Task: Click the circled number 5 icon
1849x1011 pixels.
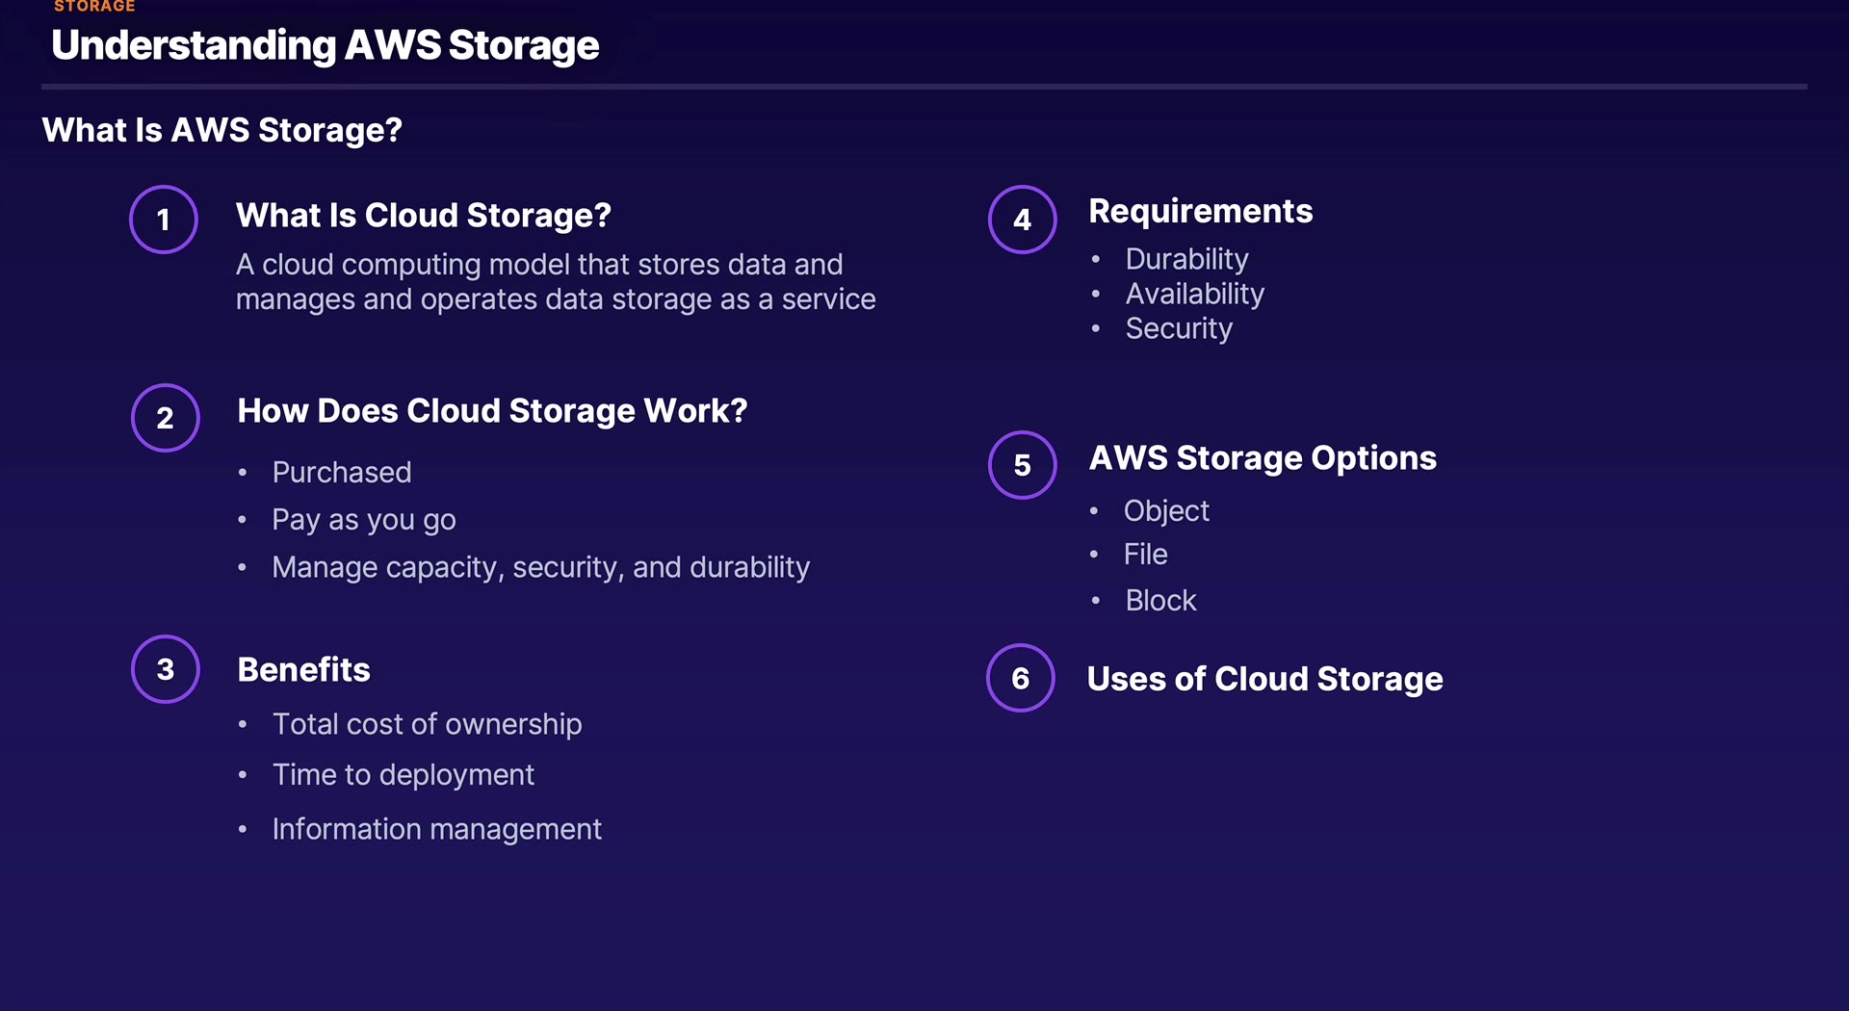Action: [x=1022, y=465]
